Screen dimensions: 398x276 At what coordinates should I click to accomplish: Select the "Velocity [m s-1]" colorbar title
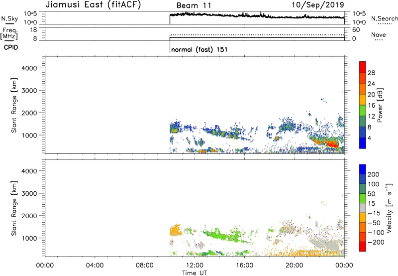point(390,208)
